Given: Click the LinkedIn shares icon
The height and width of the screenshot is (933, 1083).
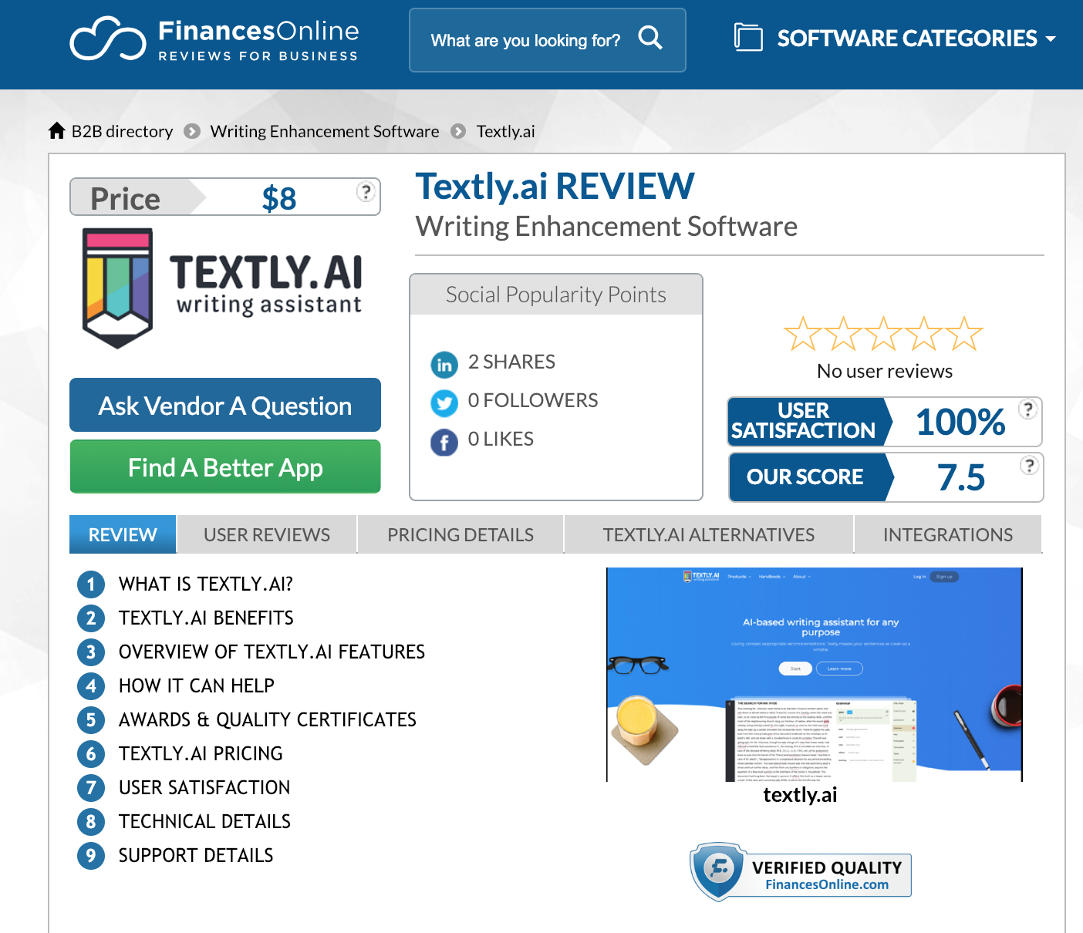Looking at the screenshot, I should 444,365.
